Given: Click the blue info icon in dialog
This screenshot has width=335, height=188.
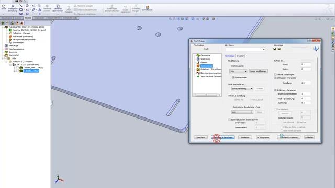Looking at the screenshot, I should click(316, 49).
